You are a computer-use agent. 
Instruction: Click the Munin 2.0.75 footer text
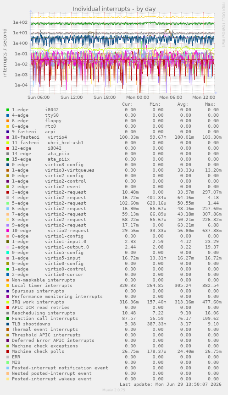[114, 390]
